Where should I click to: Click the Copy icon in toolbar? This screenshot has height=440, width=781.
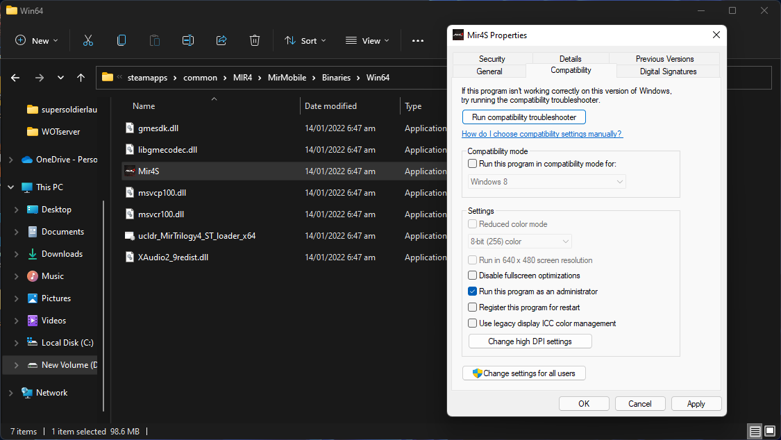click(x=121, y=40)
